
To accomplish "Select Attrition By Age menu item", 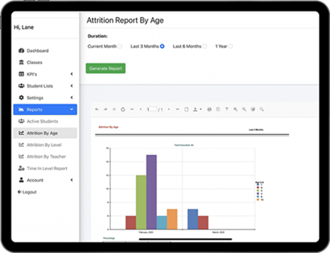I will [45, 133].
